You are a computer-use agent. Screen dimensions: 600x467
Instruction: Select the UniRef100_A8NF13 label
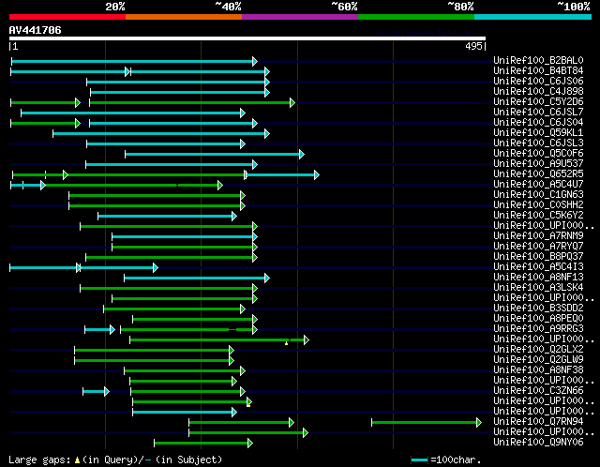pyautogui.click(x=538, y=278)
